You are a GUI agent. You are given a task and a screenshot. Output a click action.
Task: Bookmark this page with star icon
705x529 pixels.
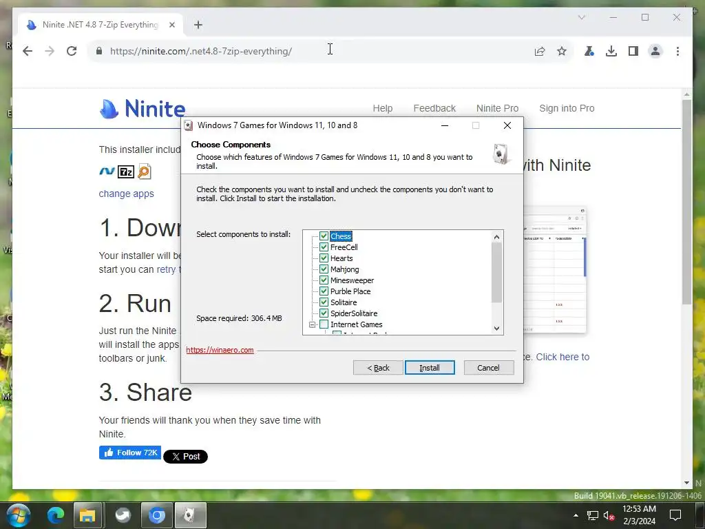click(562, 51)
